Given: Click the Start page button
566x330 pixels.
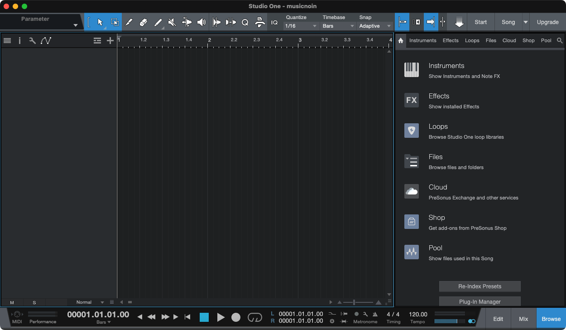Looking at the screenshot, I should tap(480, 22).
